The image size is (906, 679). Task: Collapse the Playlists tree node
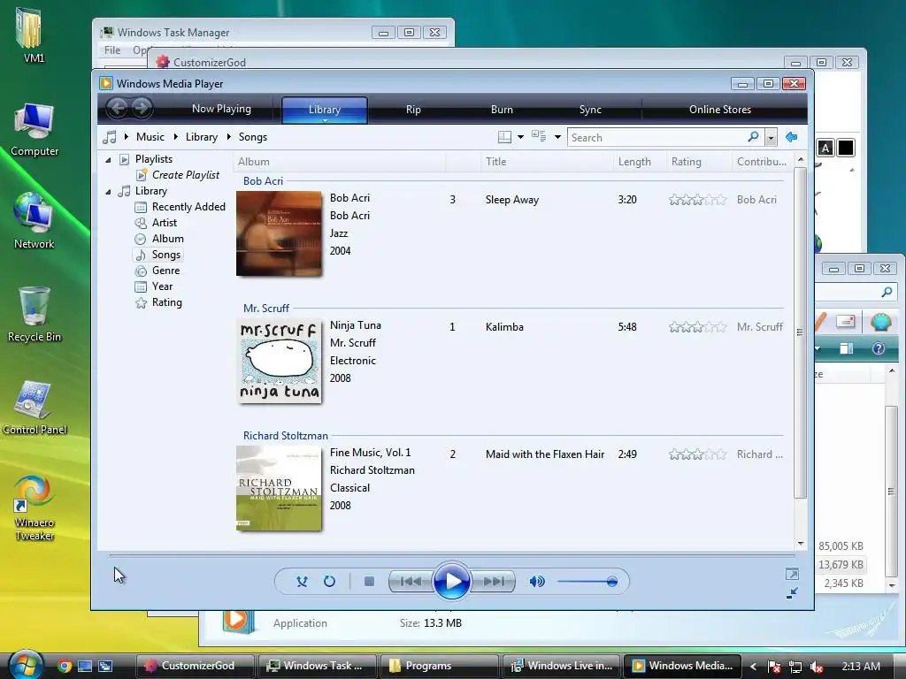tap(108, 159)
